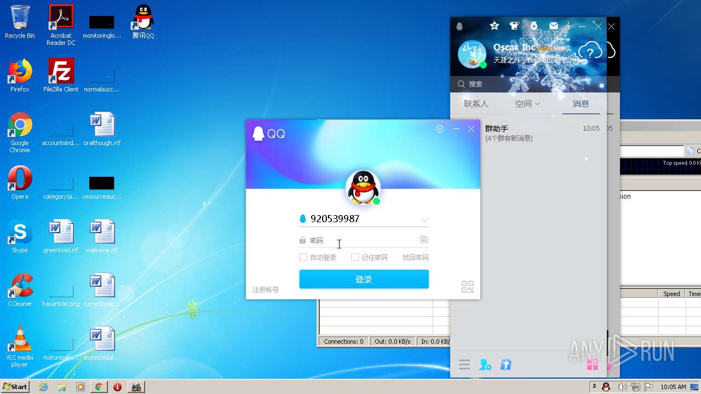Viewport: 701px width, 394px height.
Task: Click penguin avatar in login dialog
Action: point(363,188)
